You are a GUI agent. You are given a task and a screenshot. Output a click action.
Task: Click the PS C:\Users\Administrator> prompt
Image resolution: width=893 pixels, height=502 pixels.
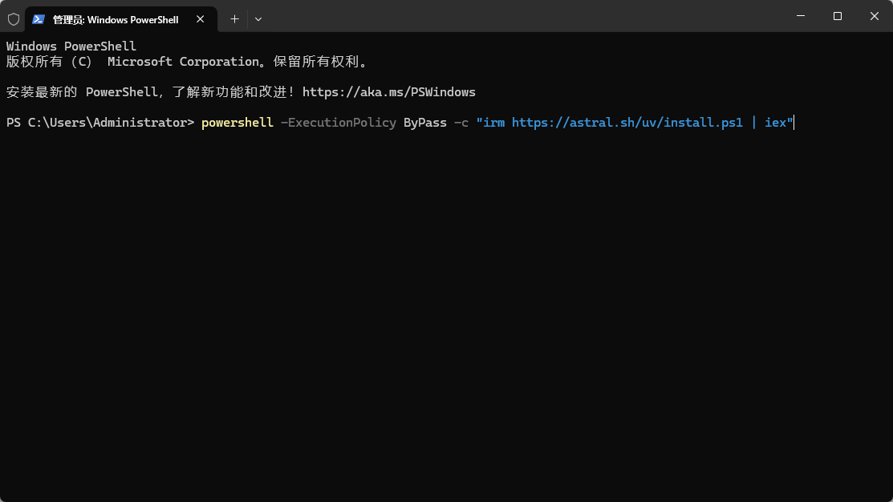pyautogui.click(x=100, y=123)
